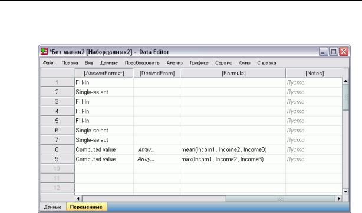Select greyed row header 10
The width and height of the screenshot is (362, 213).
click(x=57, y=169)
